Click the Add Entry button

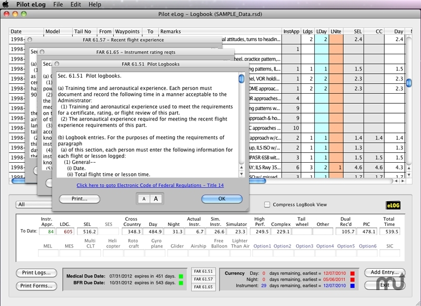(x=384, y=273)
